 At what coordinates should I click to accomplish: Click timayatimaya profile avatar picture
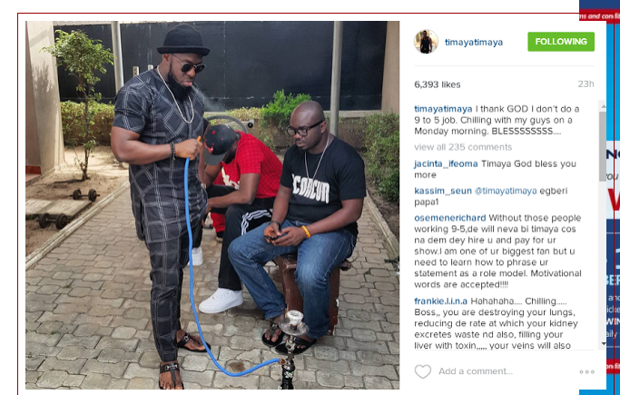426,42
